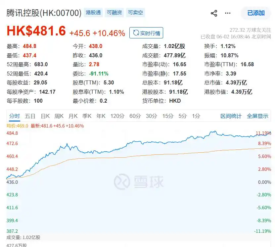
Task: Click the 市盈率(静) value 17.55
Action: click(x=180, y=74)
